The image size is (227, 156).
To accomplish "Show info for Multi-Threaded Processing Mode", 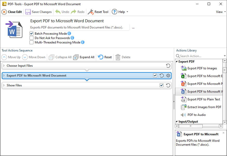I will 83,42.
